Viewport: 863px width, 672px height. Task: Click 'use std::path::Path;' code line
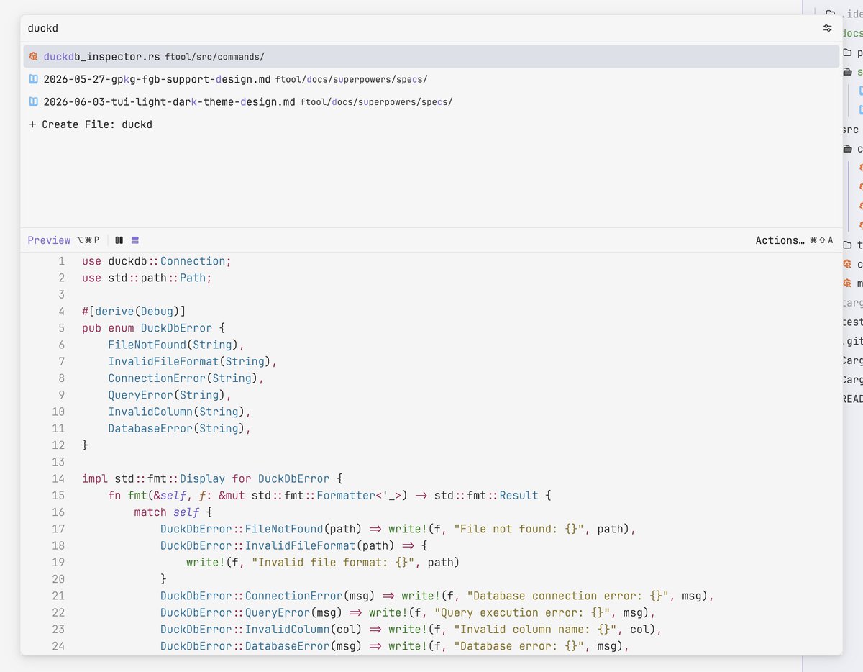click(x=147, y=278)
